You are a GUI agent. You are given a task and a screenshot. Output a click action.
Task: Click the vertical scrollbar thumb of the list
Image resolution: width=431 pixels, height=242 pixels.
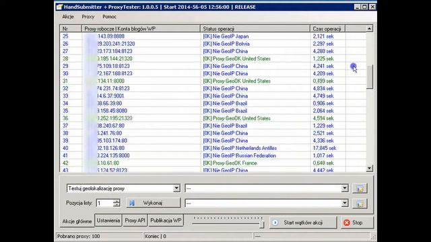(x=370, y=77)
